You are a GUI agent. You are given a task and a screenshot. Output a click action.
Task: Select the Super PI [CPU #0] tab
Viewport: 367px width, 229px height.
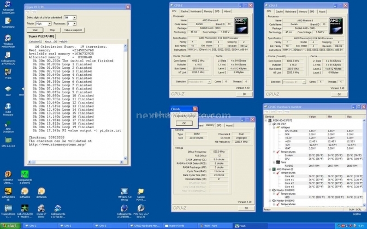coord(41,36)
